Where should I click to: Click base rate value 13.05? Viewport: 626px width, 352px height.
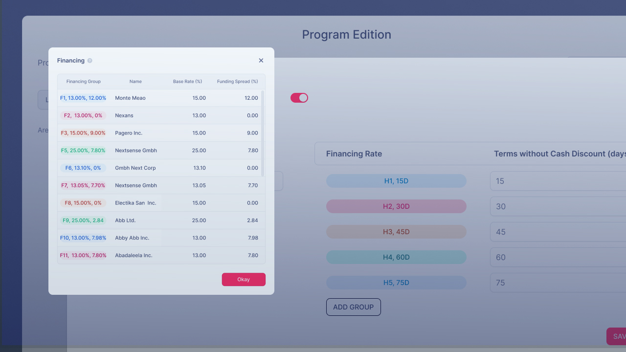[199, 186]
